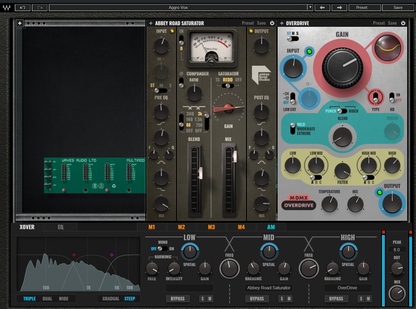Adjust the Saturator red GAIN pointer knob
Viewport: 416px width, 309px height.
[228, 108]
